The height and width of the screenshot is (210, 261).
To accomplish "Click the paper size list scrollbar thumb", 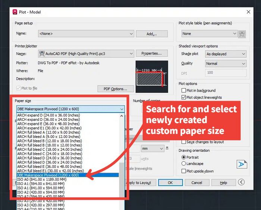I will click(122, 179).
